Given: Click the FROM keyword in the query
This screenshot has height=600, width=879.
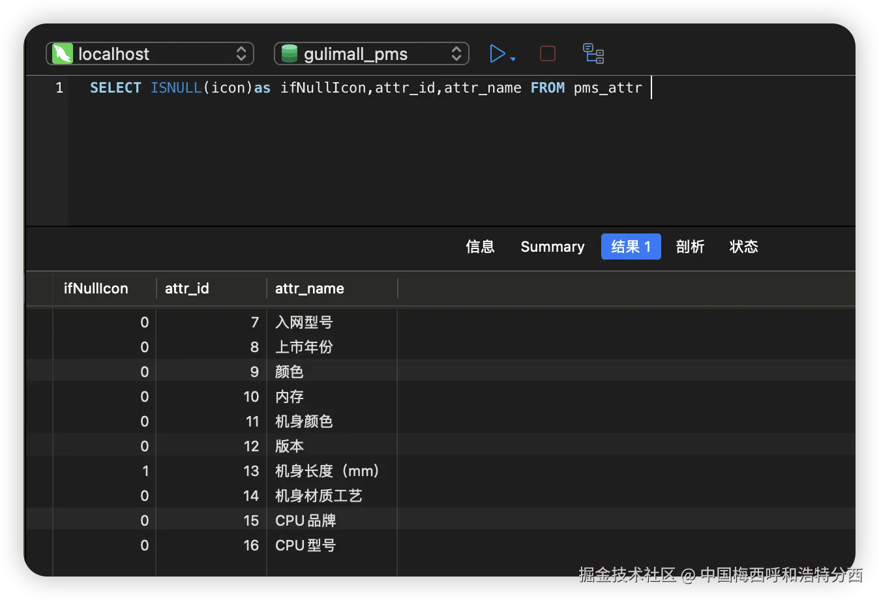Looking at the screenshot, I should pos(547,87).
